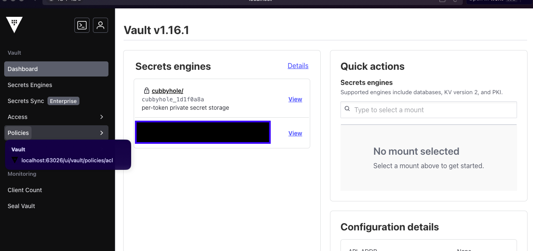Click the Quick actions heading
This screenshot has width=533, height=251.
click(x=372, y=66)
